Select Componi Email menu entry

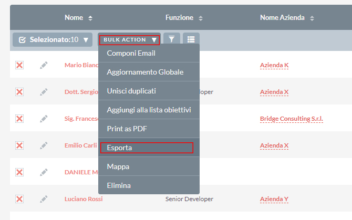(131, 53)
